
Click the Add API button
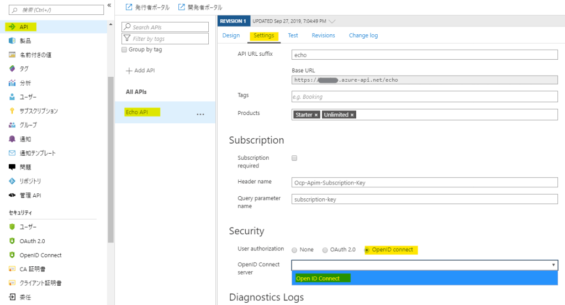(x=140, y=71)
